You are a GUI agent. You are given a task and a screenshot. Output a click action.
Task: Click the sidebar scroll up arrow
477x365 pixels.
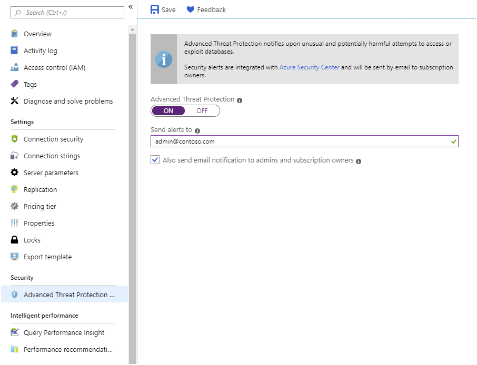(132, 29)
